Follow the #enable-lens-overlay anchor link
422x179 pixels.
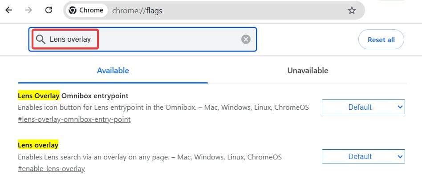point(51,169)
